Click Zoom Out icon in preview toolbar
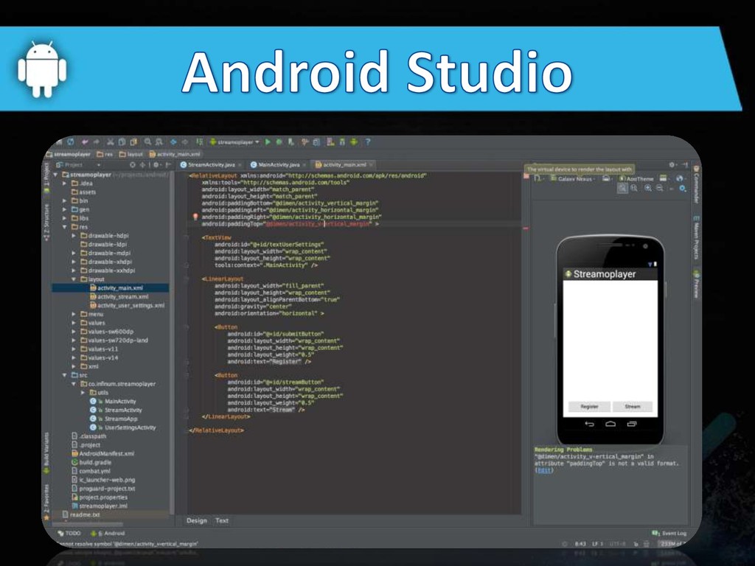This screenshot has height=566, width=755. pyautogui.click(x=660, y=189)
